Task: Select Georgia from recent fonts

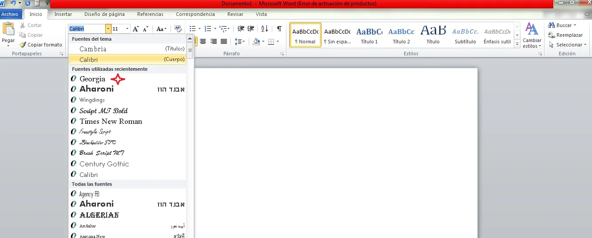Action: [127, 79]
